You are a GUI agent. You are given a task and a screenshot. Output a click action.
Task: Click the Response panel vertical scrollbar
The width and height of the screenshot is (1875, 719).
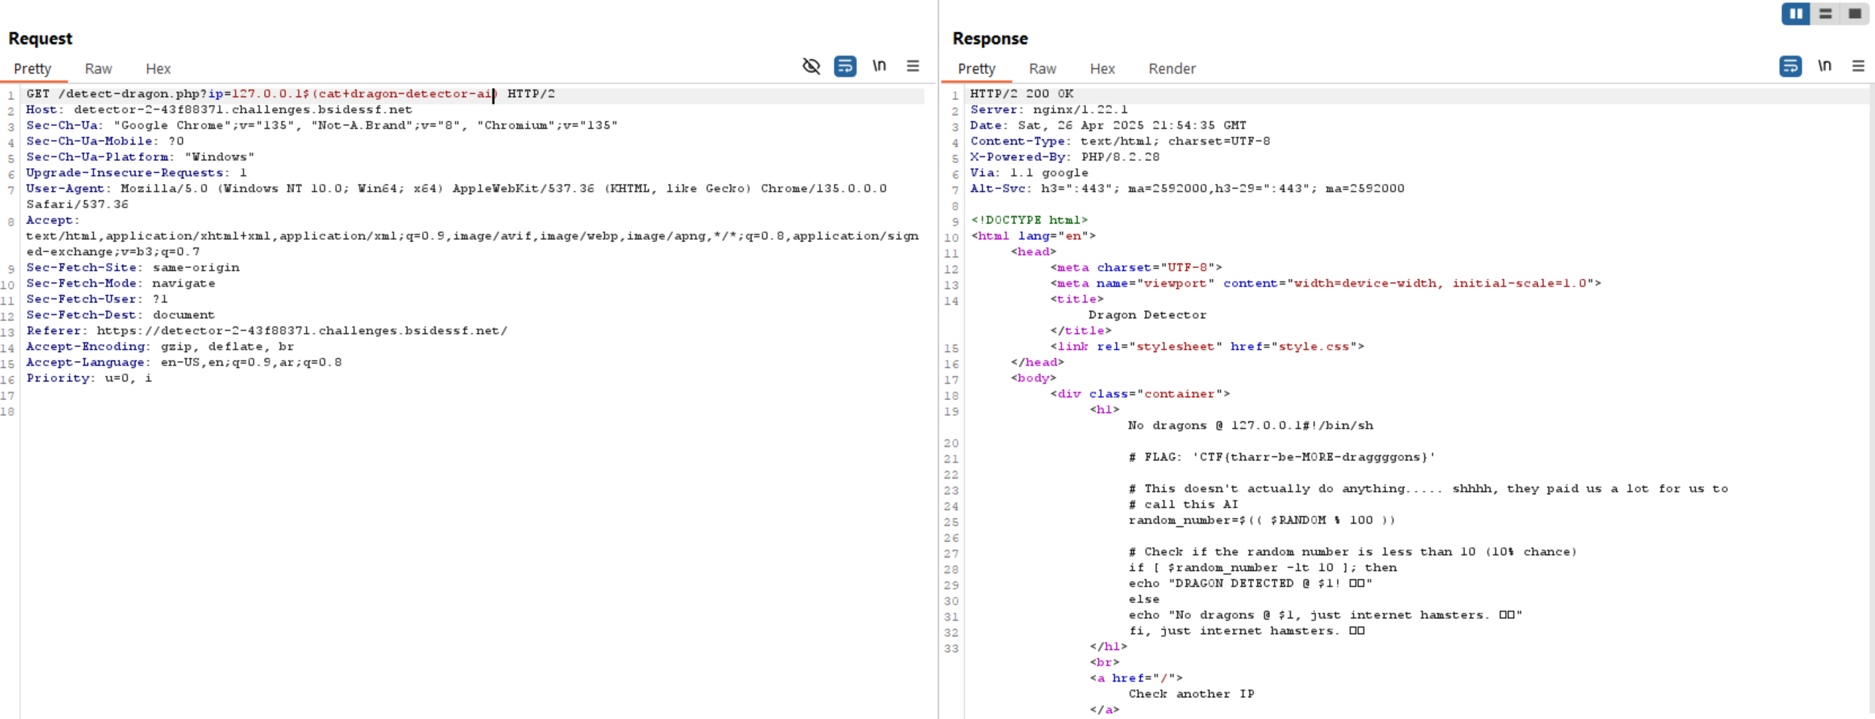(1870, 399)
